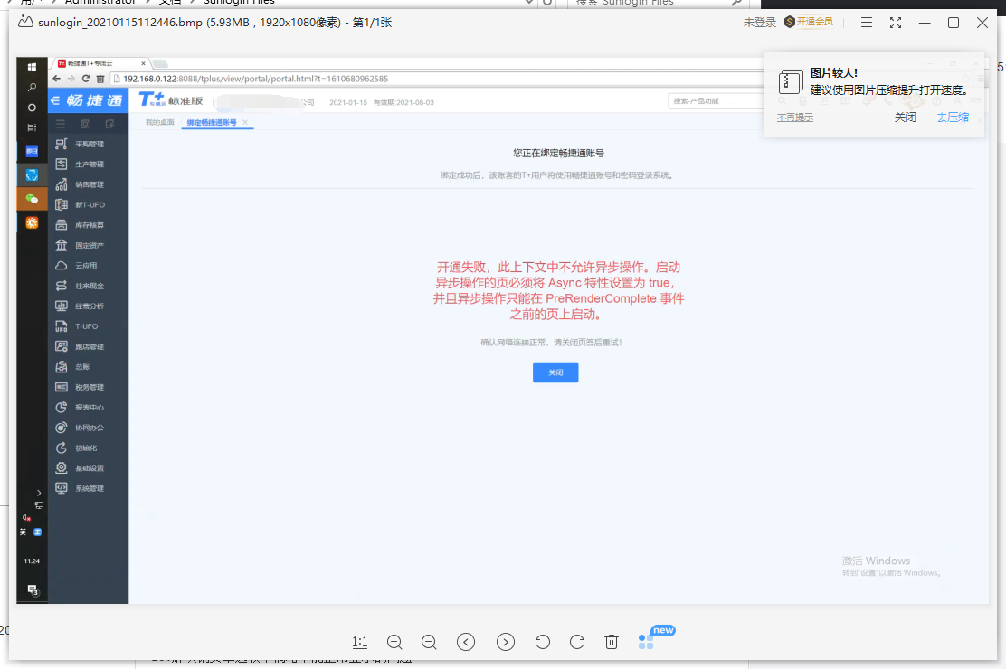Screen dimensions: 1006x669
Task: Open the more tools grid marked new
Action: point(647,641)
